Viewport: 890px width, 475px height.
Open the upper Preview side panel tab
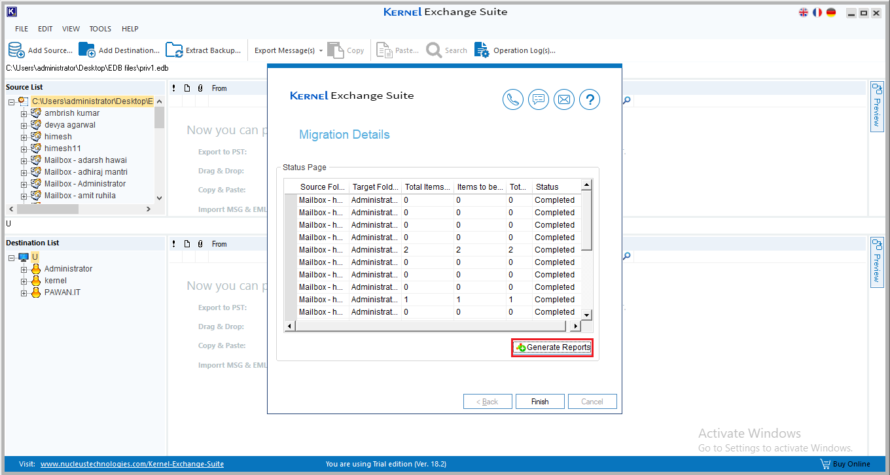point(877,106)
